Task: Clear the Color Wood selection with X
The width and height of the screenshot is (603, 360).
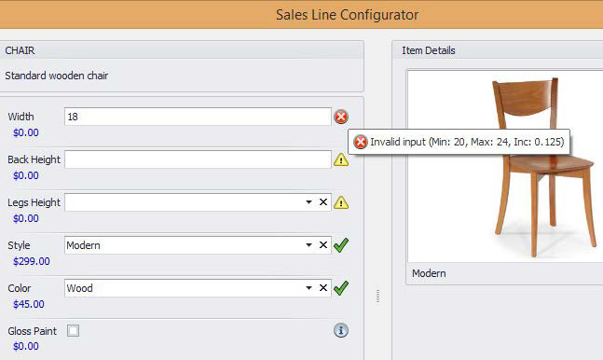Action: click(323, 288)
